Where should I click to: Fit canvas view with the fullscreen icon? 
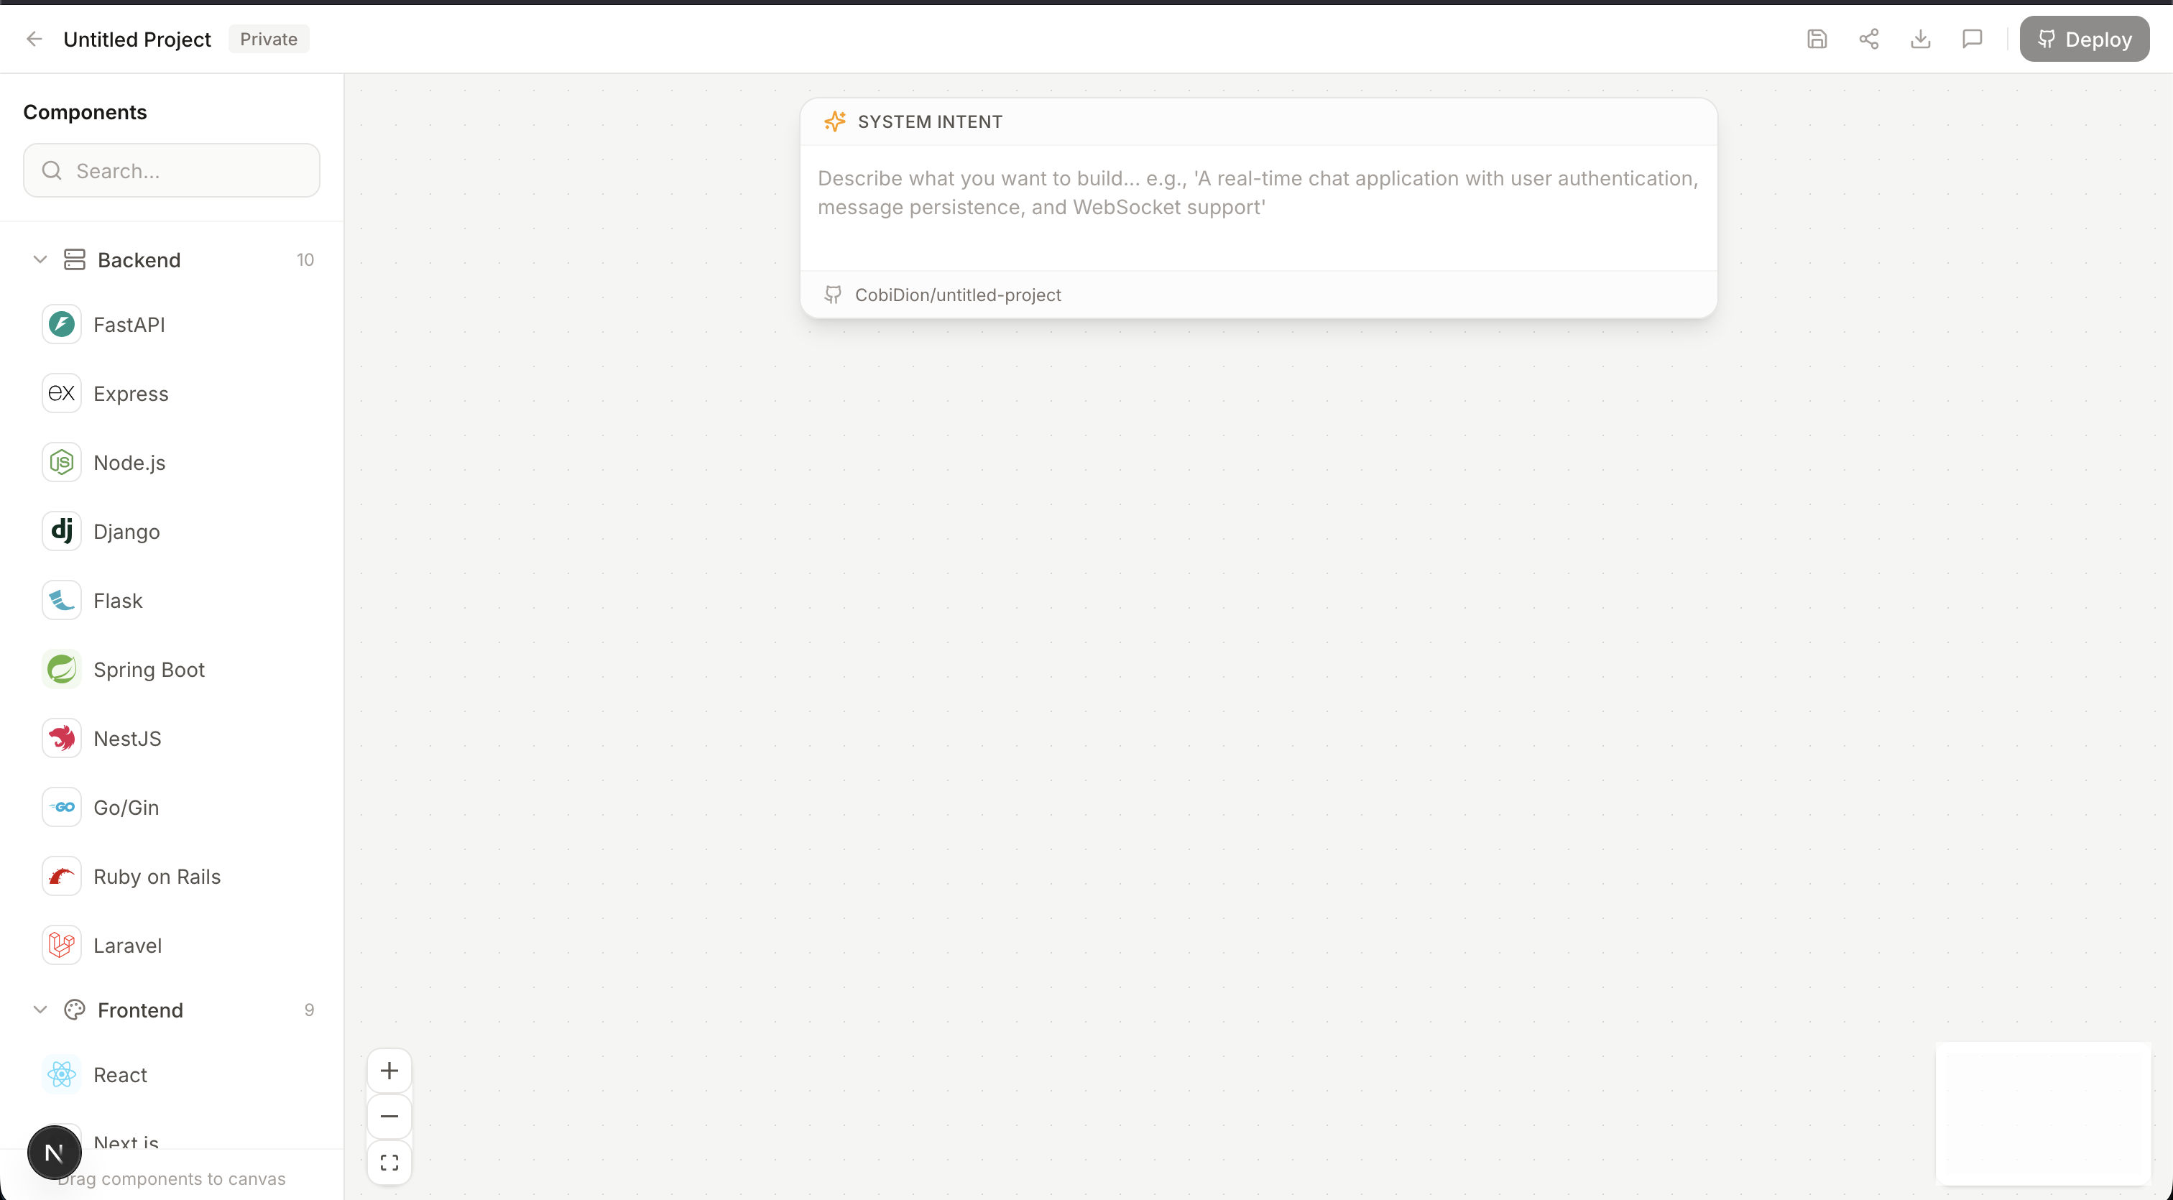[389, 1162]
